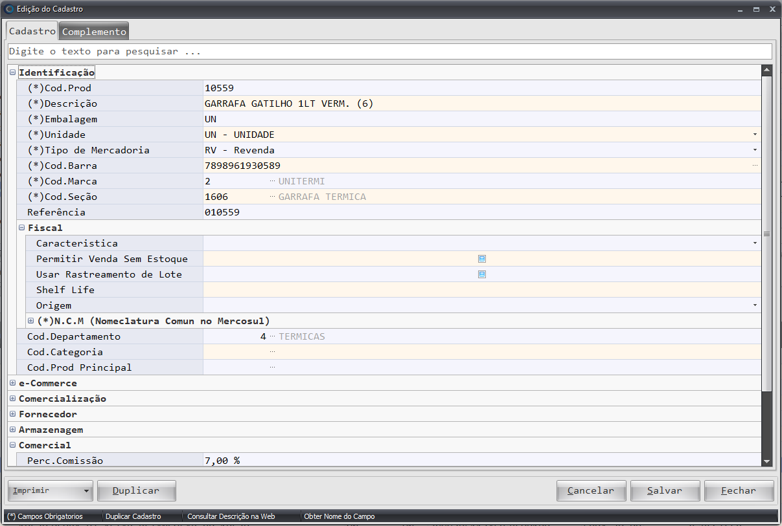Open the Cod.Categoria lookup ellipsis
The image size is (782, 526).
pyautogui.click(x=272, y=352)
